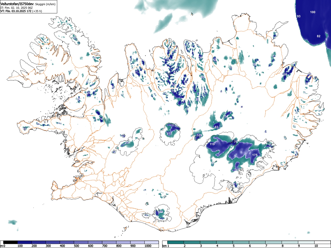Screen dimensions: 331x248
Task: Click the 600 tick label on metre legend
Action: coord(91,246)
